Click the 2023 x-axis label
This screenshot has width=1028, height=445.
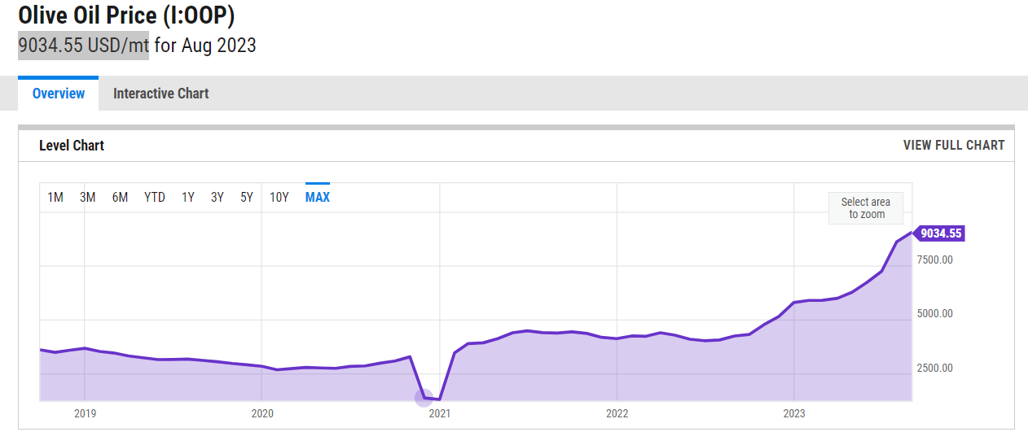click(794, 413)
